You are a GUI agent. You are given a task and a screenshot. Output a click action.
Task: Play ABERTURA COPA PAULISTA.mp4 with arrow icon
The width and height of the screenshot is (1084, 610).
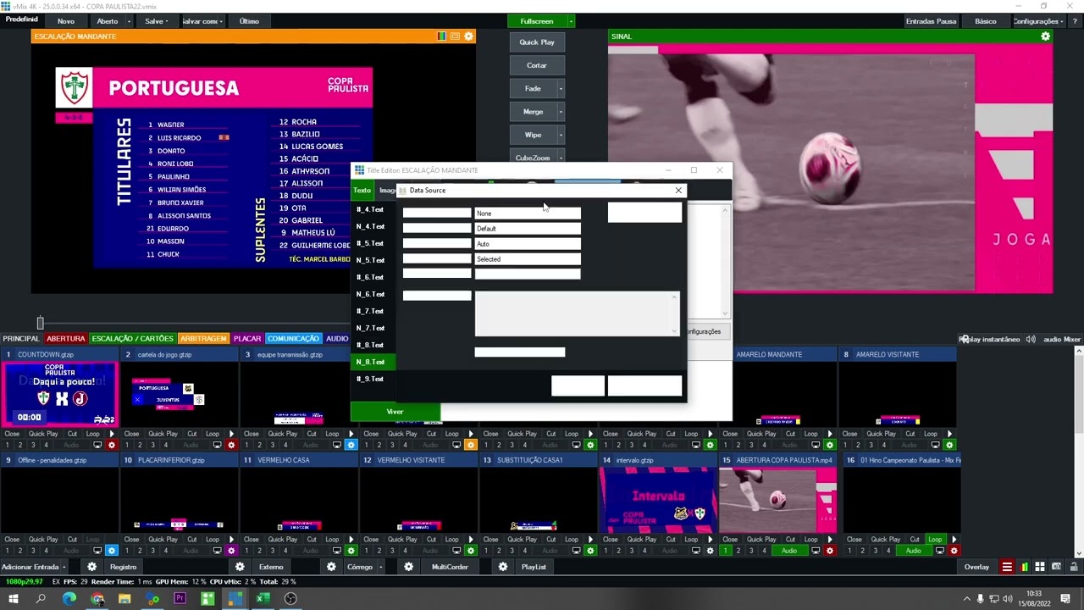click(829, 540)
